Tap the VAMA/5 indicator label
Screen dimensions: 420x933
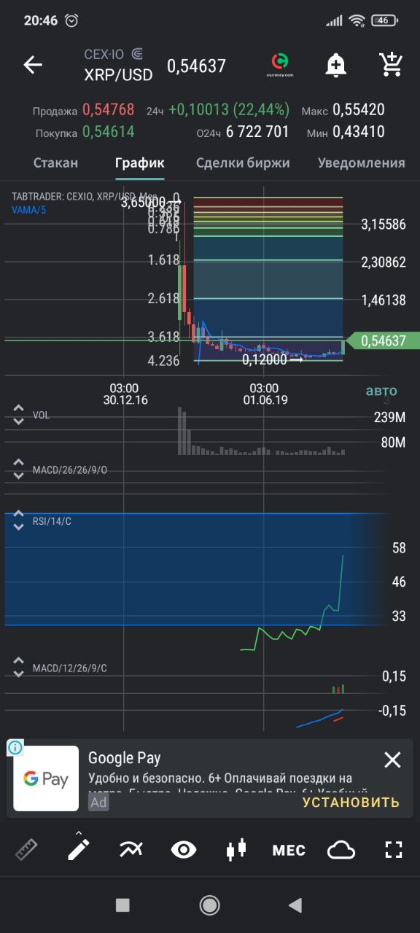(x=30, y=210)
